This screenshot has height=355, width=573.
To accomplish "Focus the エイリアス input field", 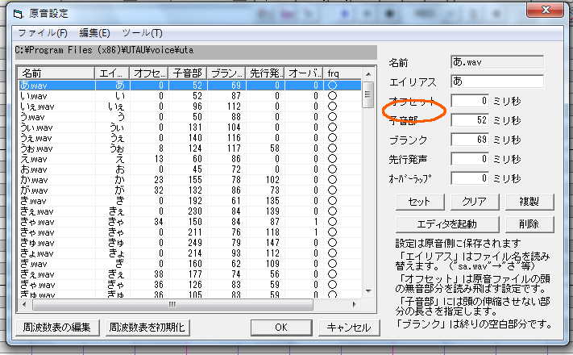I will coord(497,81).
